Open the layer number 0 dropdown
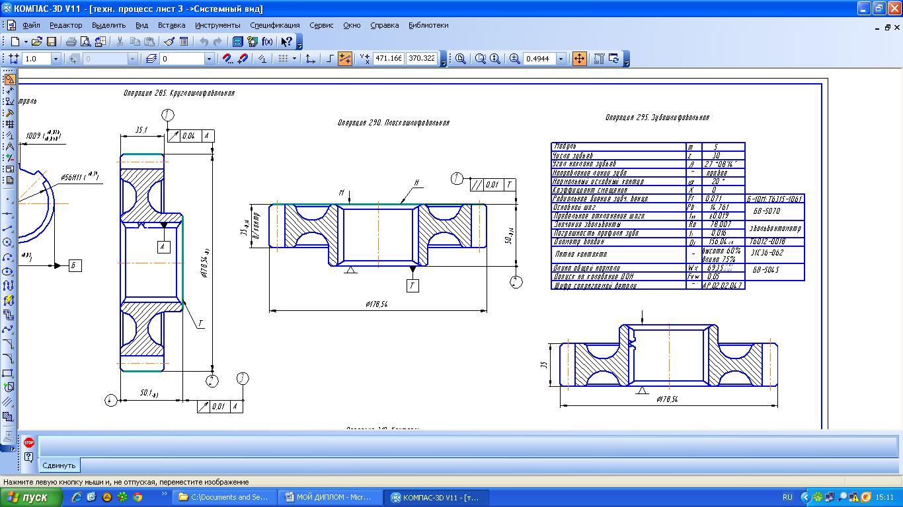This screenshot has height=507, width=903. click(210, 59)
